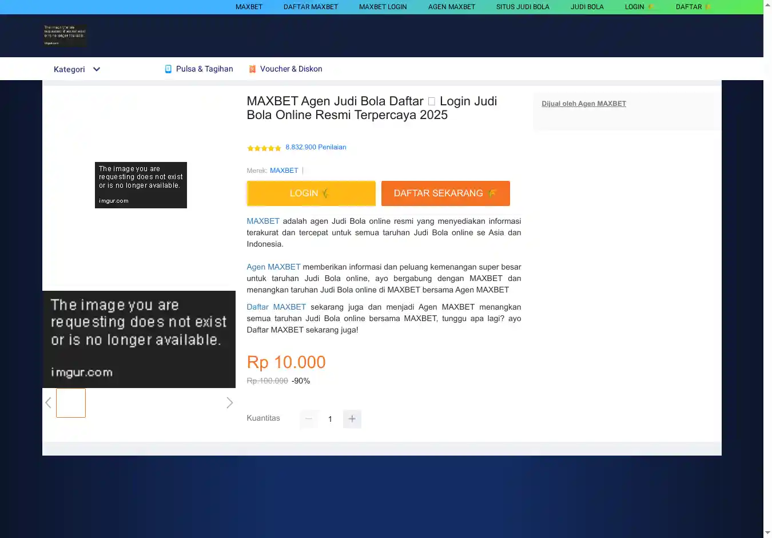Open SITUS JUDI BOLA menu item
Viewport: 772px width, 538px height.
(522, 7)
